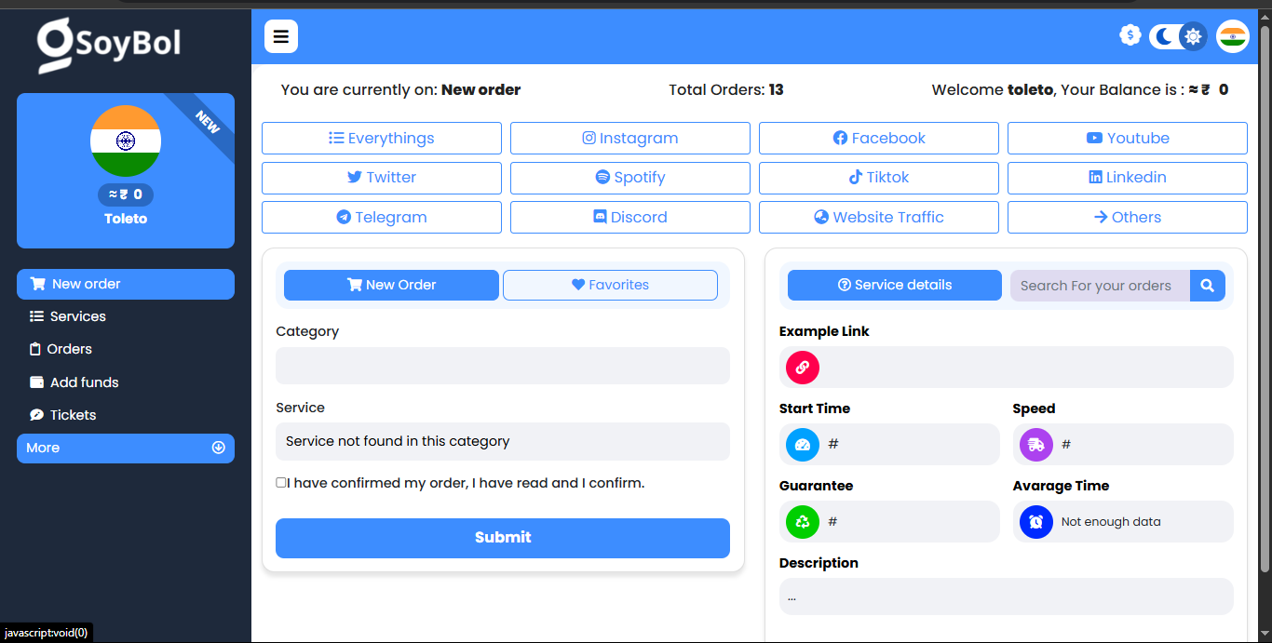Viewport: 1272px width, 643px height.
Task: Click the SoyBol logo
Action: (109, 44)
